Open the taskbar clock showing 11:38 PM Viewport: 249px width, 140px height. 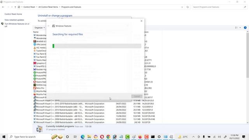[x=234, y=136]
